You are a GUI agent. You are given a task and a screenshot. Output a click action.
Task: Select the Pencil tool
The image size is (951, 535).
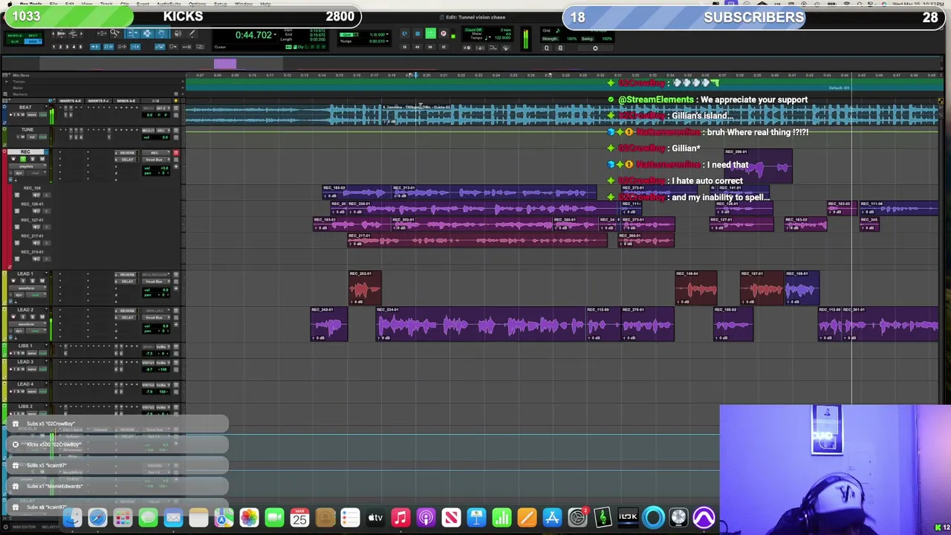coord(192,33)
